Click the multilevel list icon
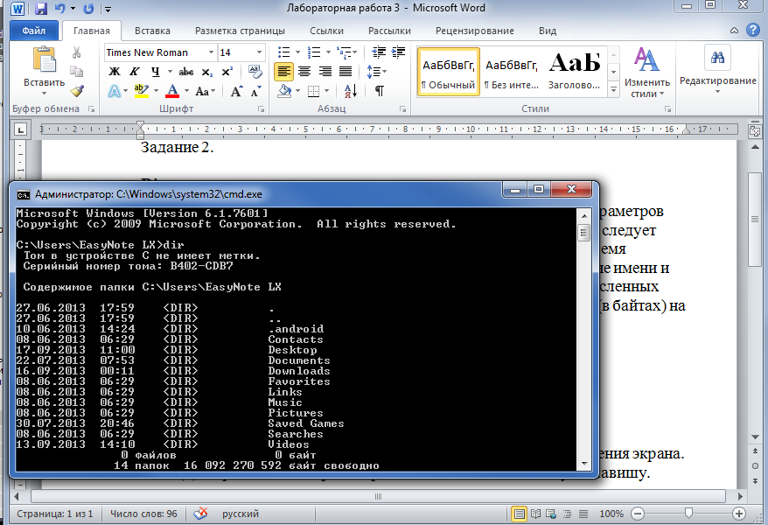The height and width of the screenshot is (525, 768). pos(345,52)
